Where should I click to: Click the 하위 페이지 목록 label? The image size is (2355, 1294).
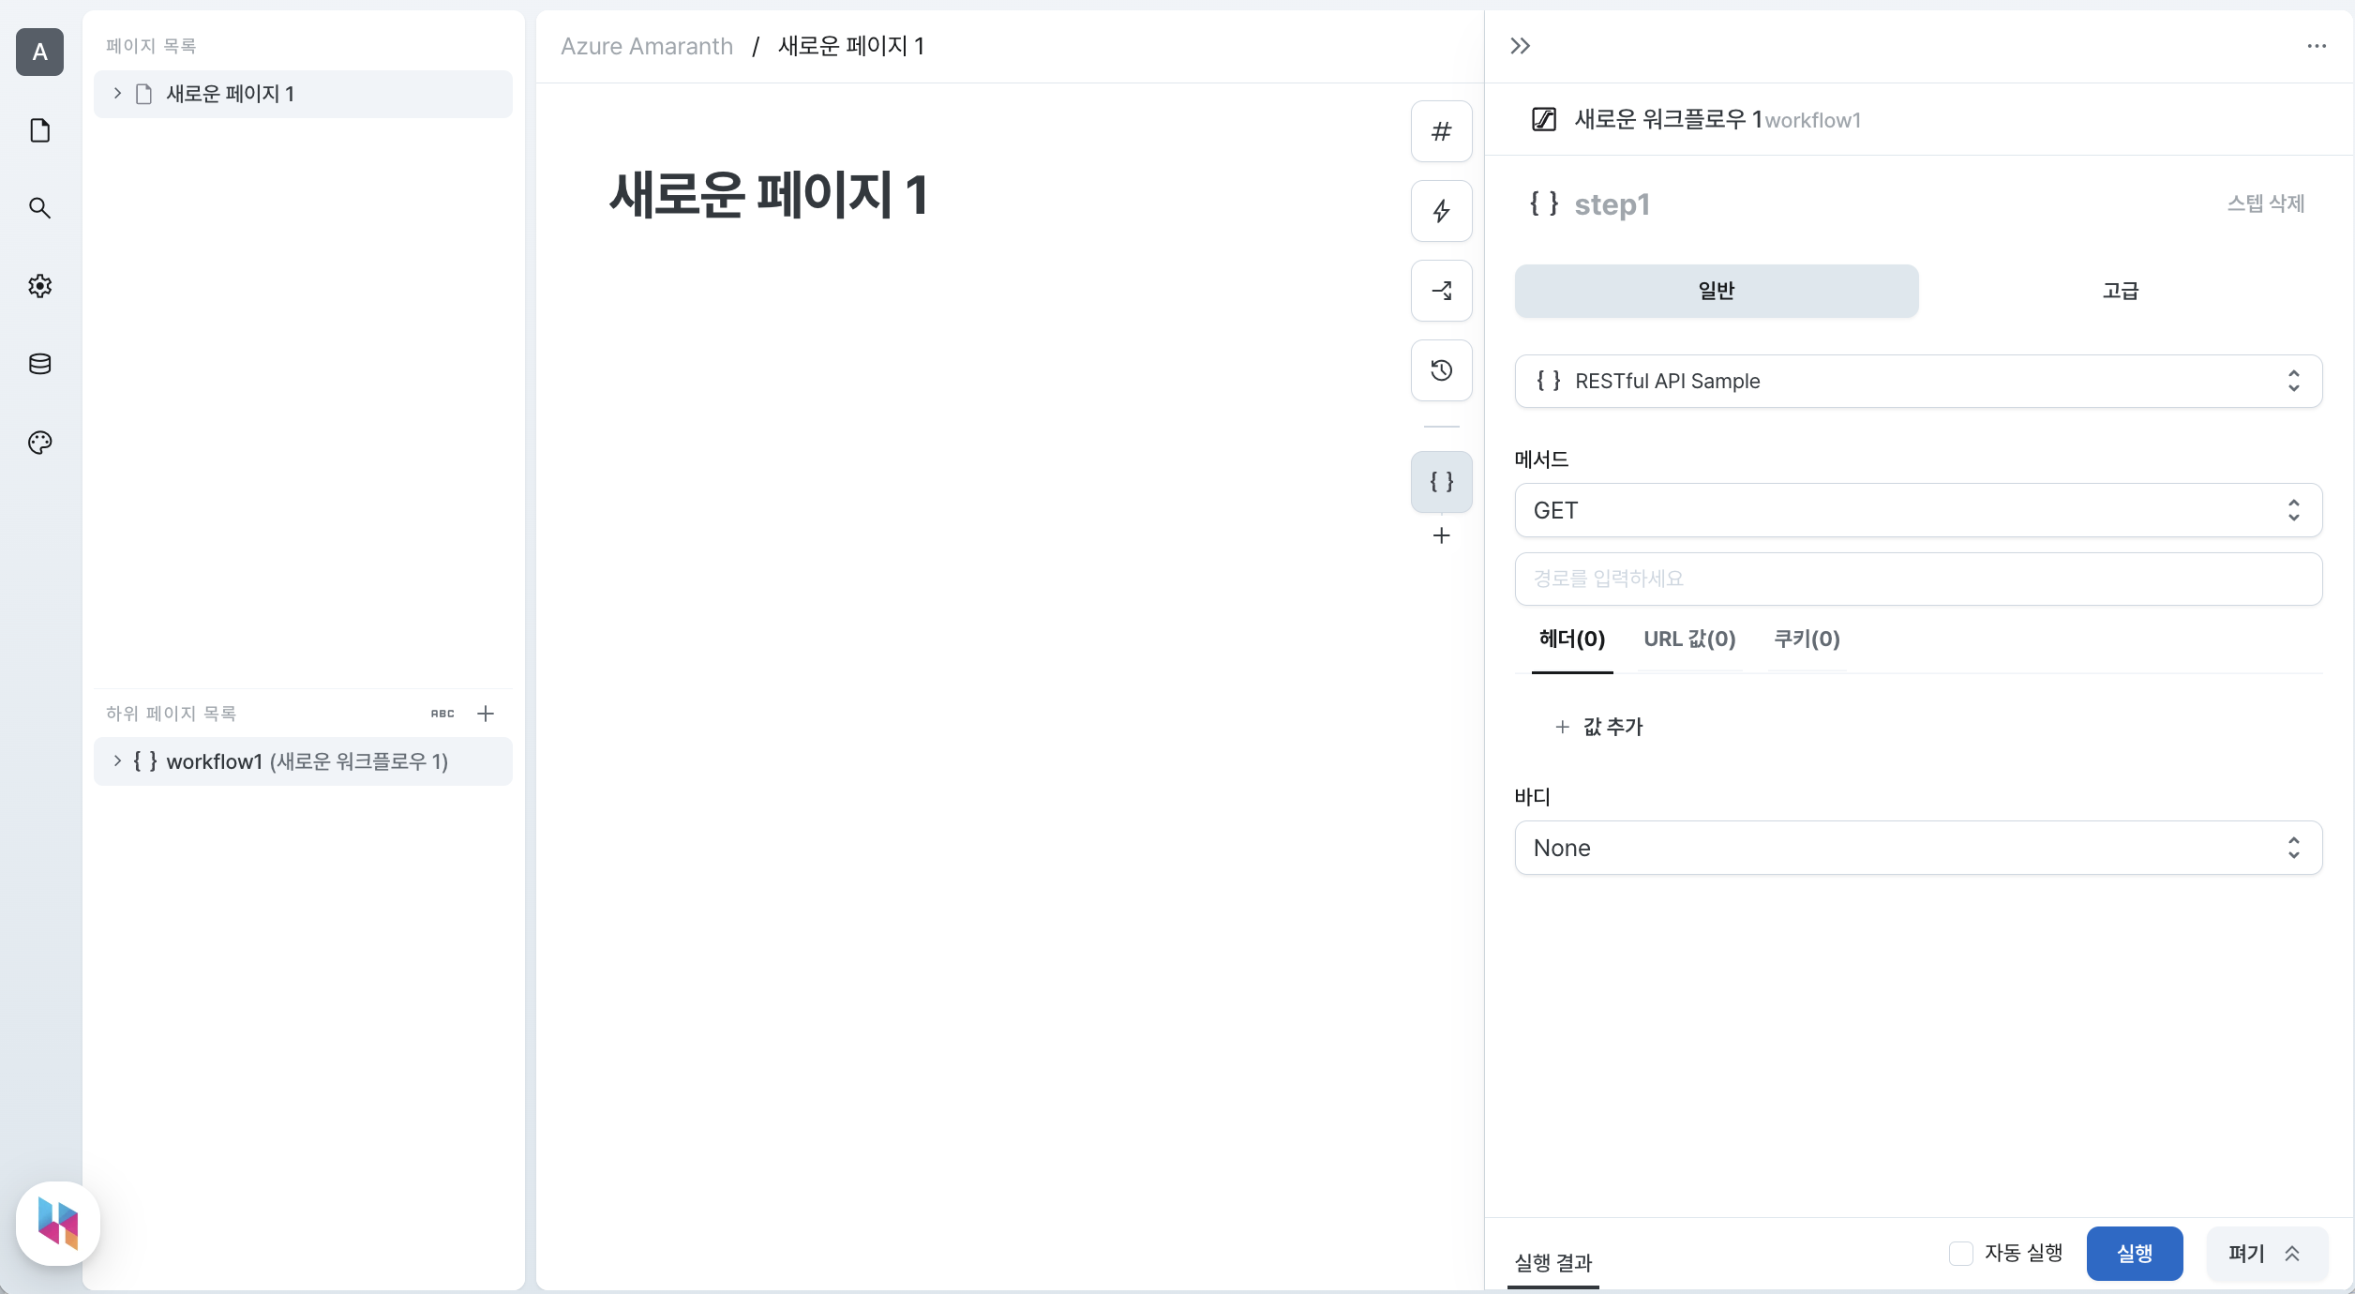tap(171, 714)
